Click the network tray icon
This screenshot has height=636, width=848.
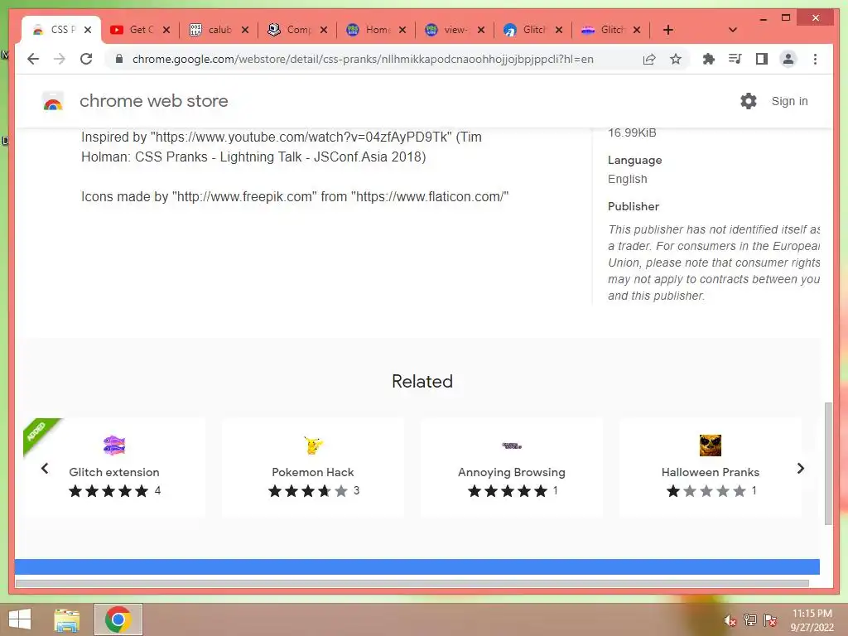click(x=750, y=619)
